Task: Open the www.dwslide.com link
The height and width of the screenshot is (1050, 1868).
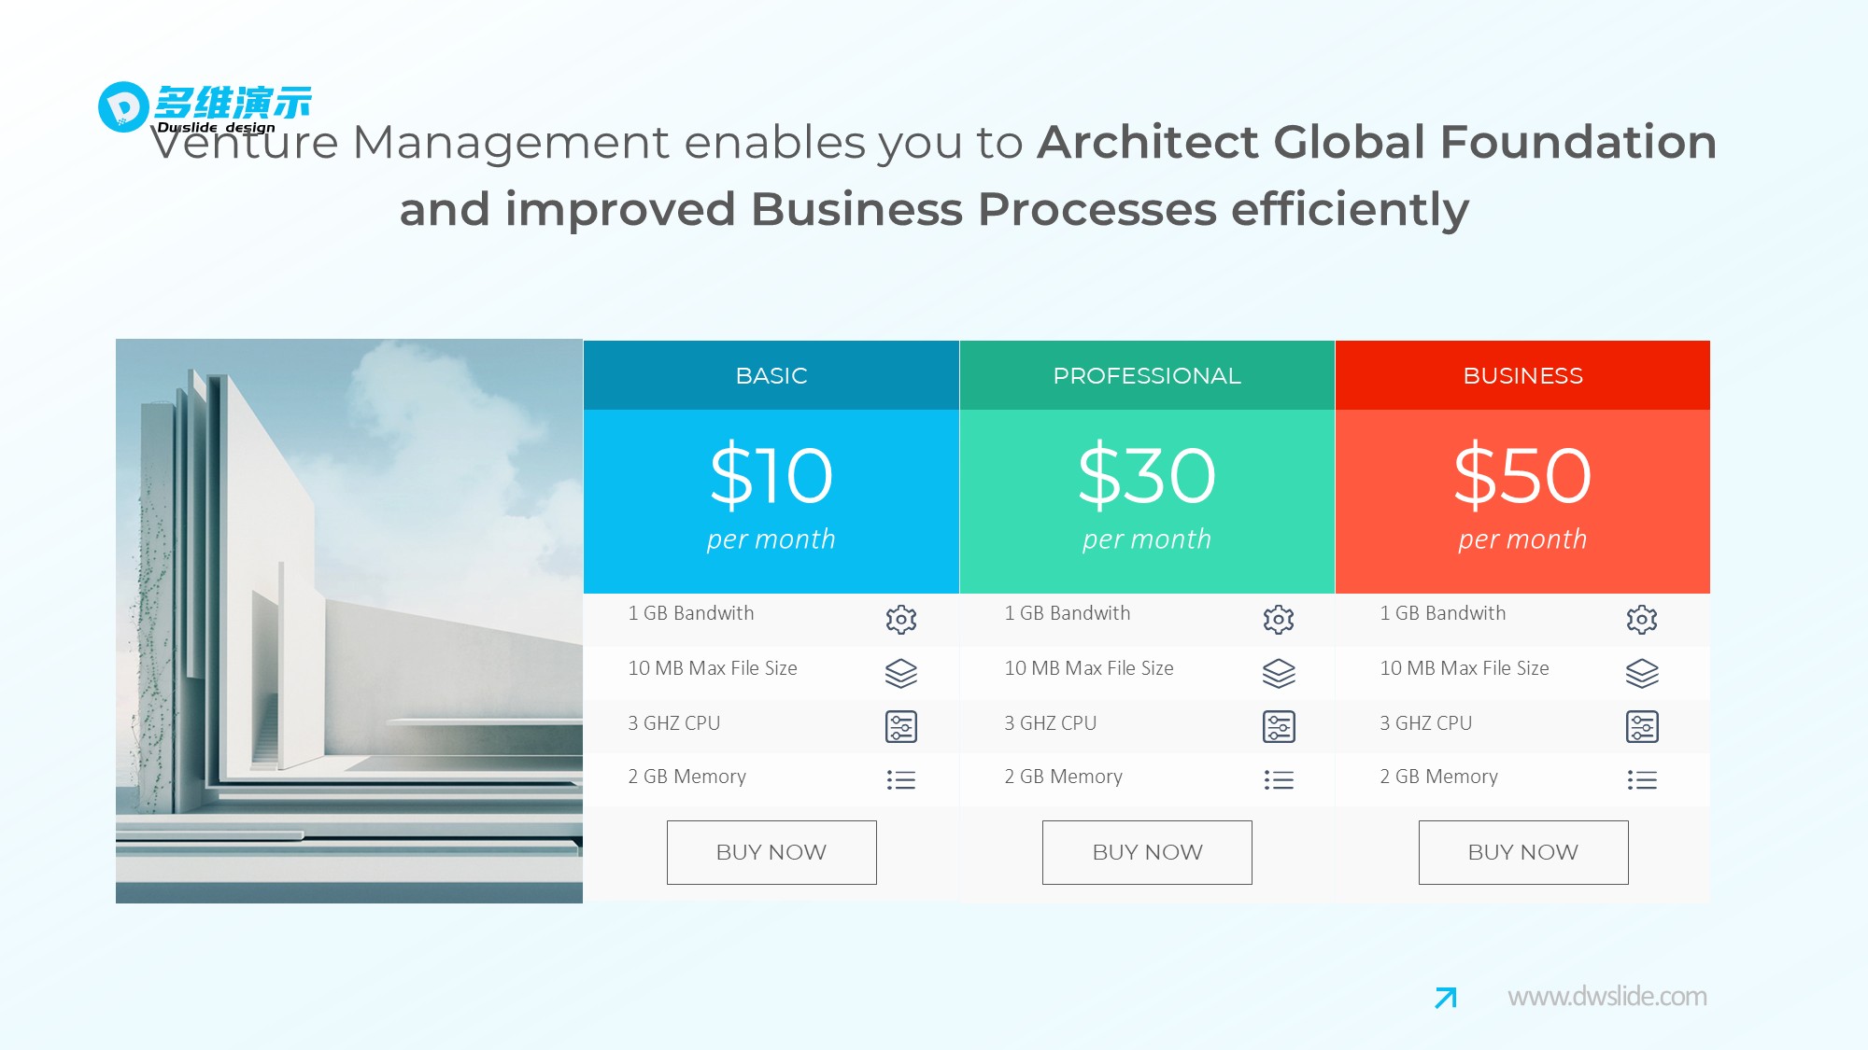Action: click(x=1606, y=997)
